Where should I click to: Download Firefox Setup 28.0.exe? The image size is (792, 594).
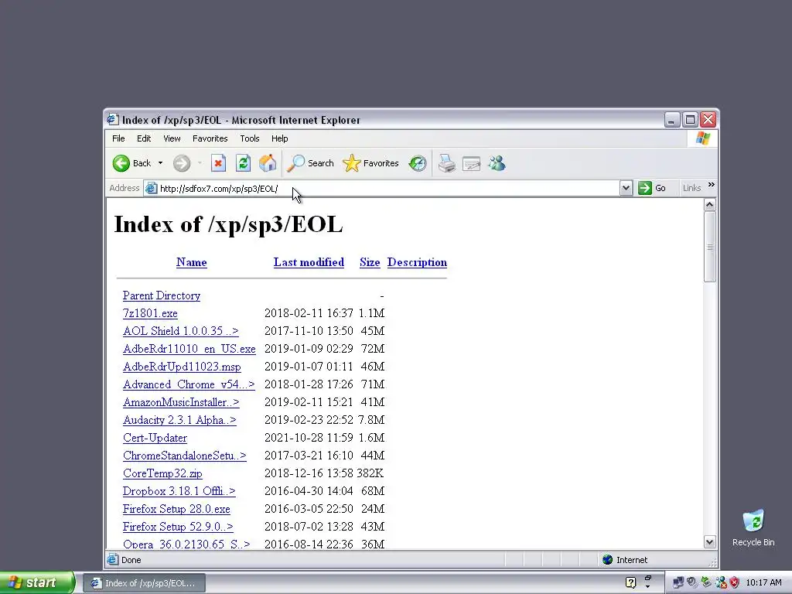pos(176,509)
